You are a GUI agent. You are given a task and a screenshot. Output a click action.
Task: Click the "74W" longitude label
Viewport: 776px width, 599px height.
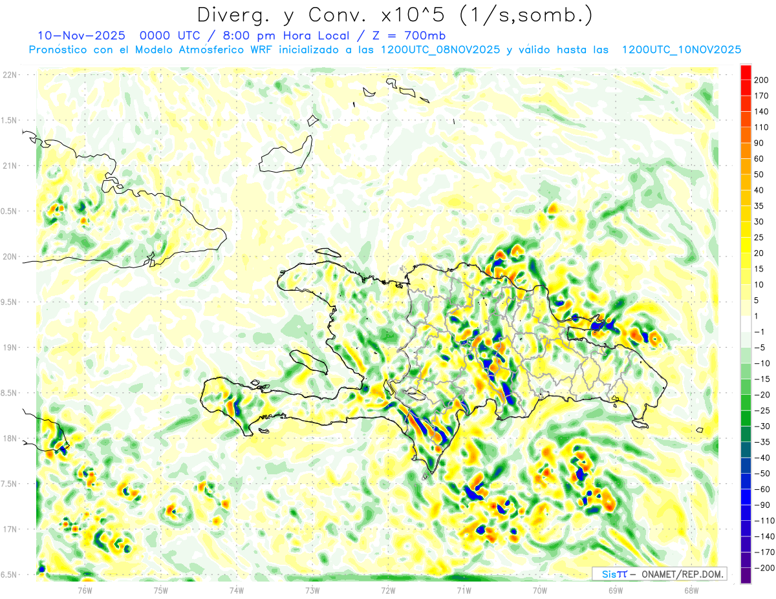point(237,590)
